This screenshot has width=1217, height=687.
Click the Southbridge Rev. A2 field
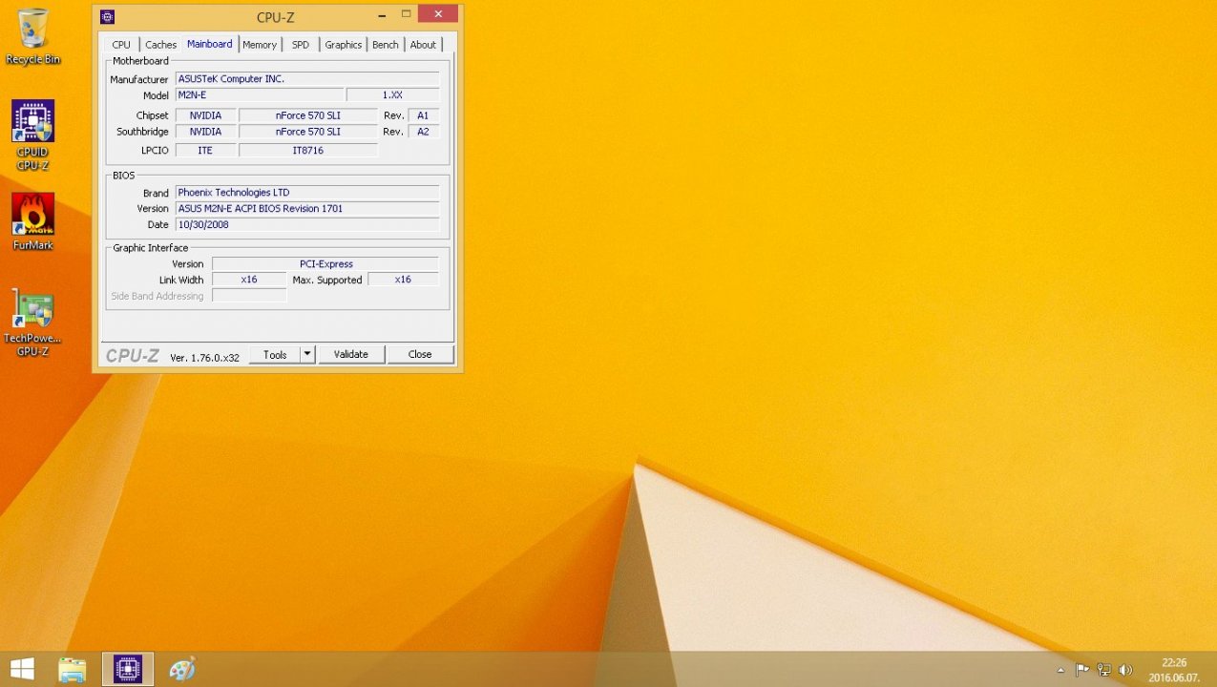click(x=424, y=132)
